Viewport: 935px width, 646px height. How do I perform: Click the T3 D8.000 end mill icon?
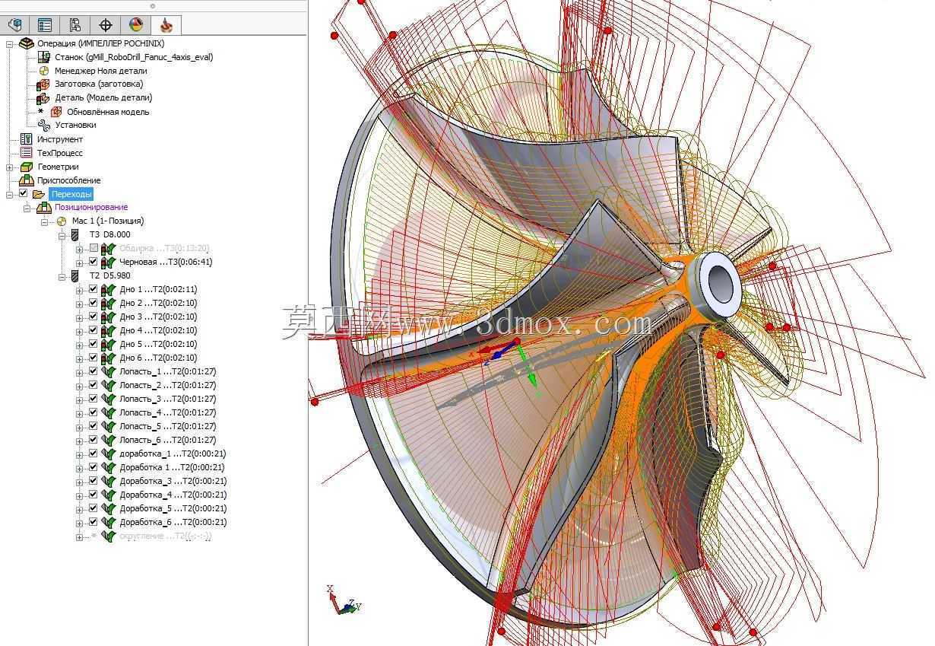point(74,235)
